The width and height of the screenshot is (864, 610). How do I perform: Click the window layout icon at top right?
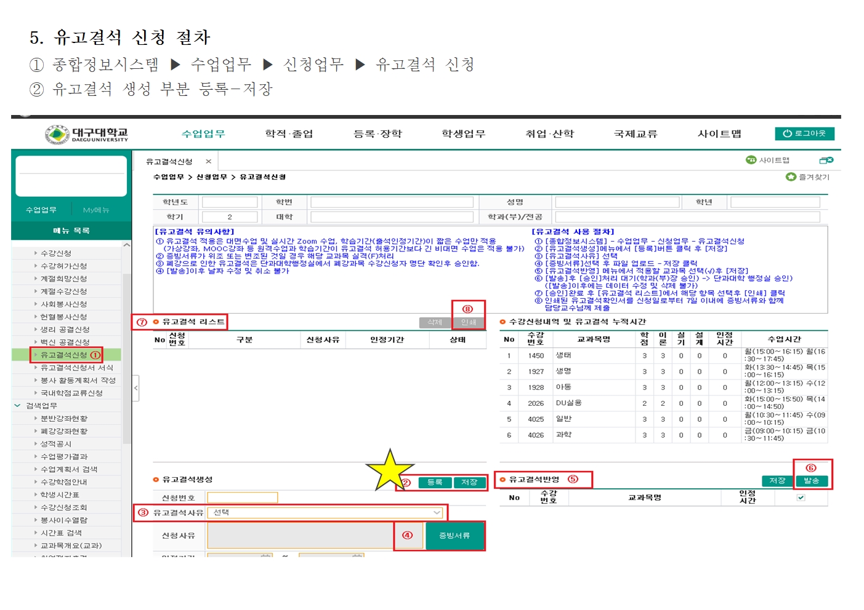point(826,160)
